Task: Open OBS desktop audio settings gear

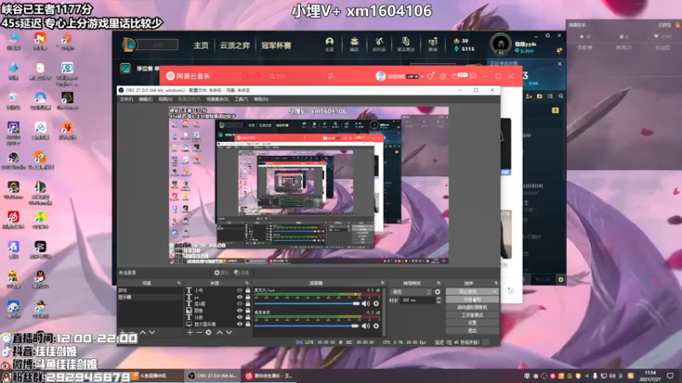Action: [376, 326]
